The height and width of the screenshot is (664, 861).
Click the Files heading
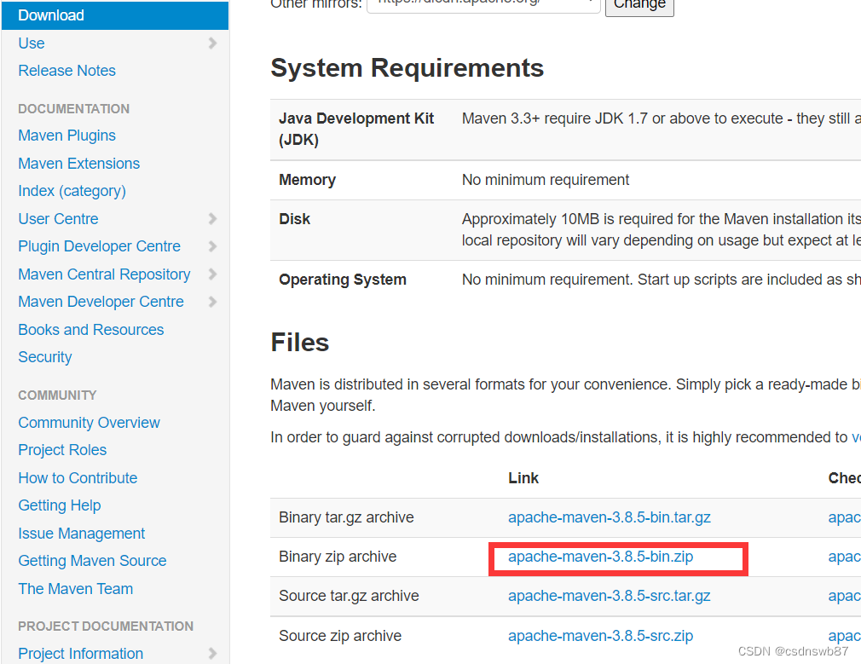point(300,342)
